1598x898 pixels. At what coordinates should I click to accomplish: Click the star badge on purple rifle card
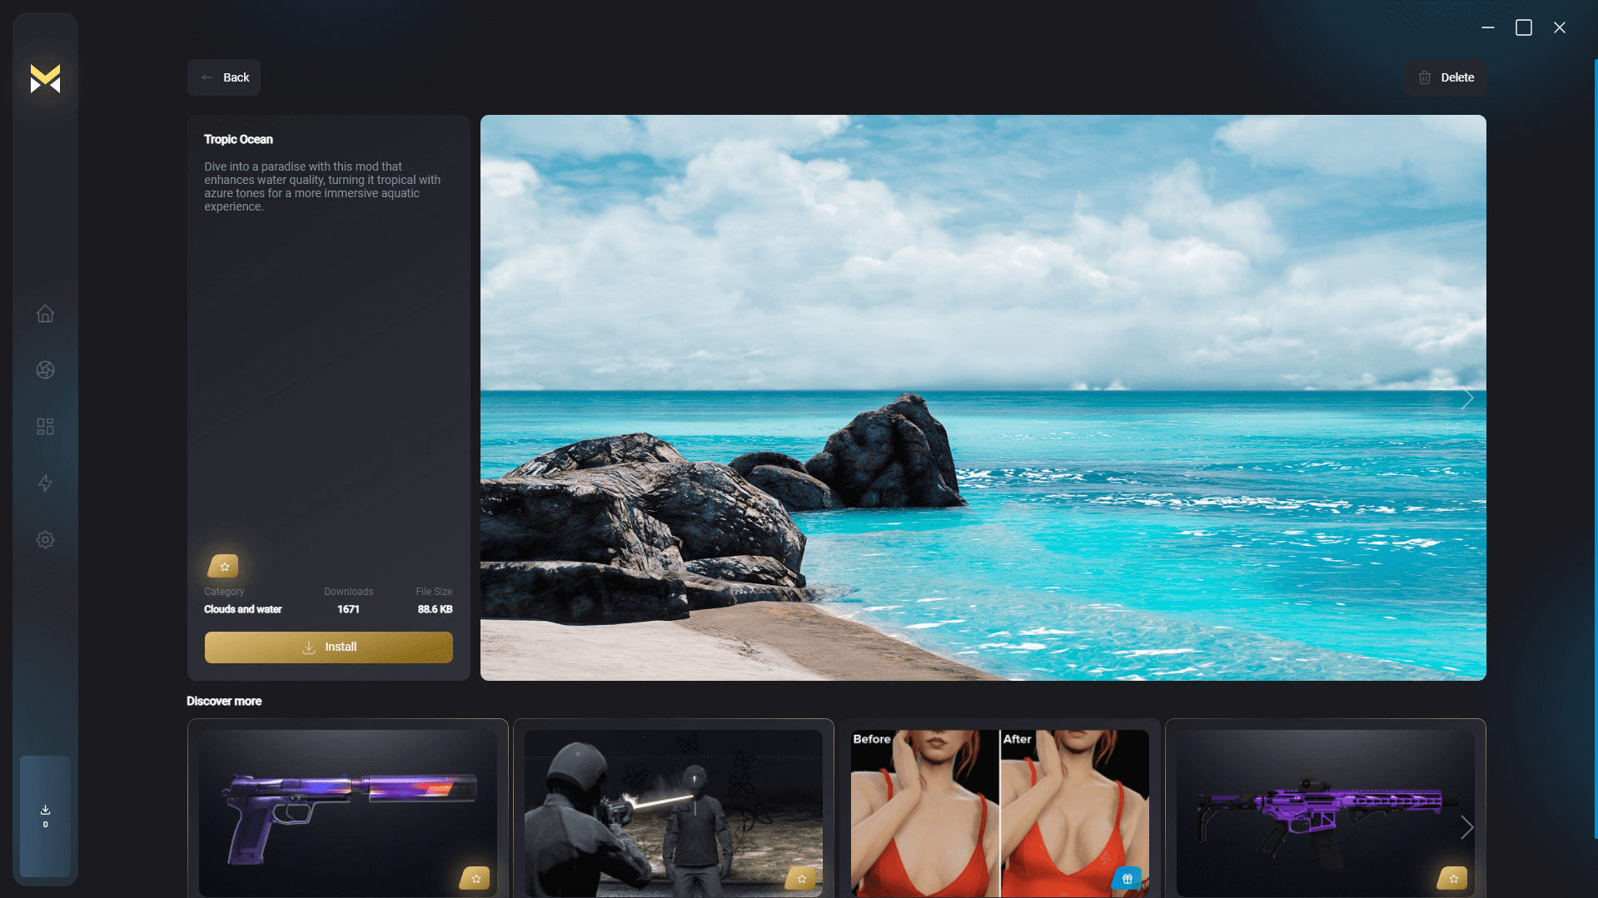point(1453,878)
